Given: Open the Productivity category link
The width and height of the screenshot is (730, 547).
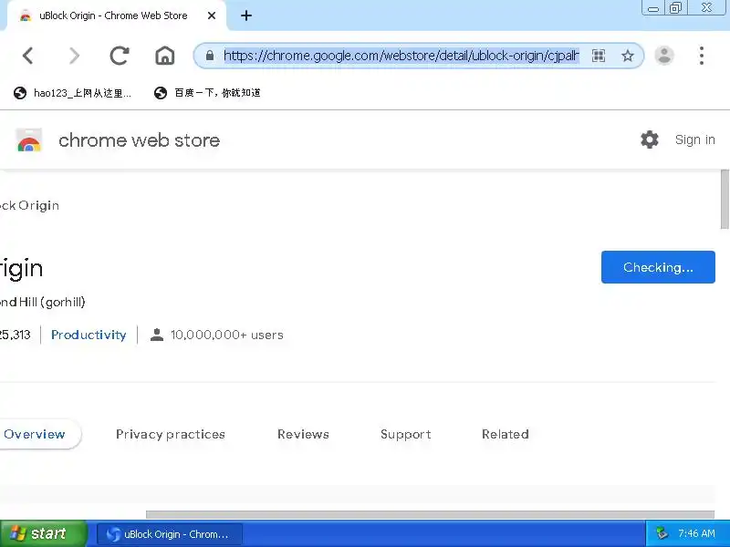Looking at the screenshot, I should (89, 335).
